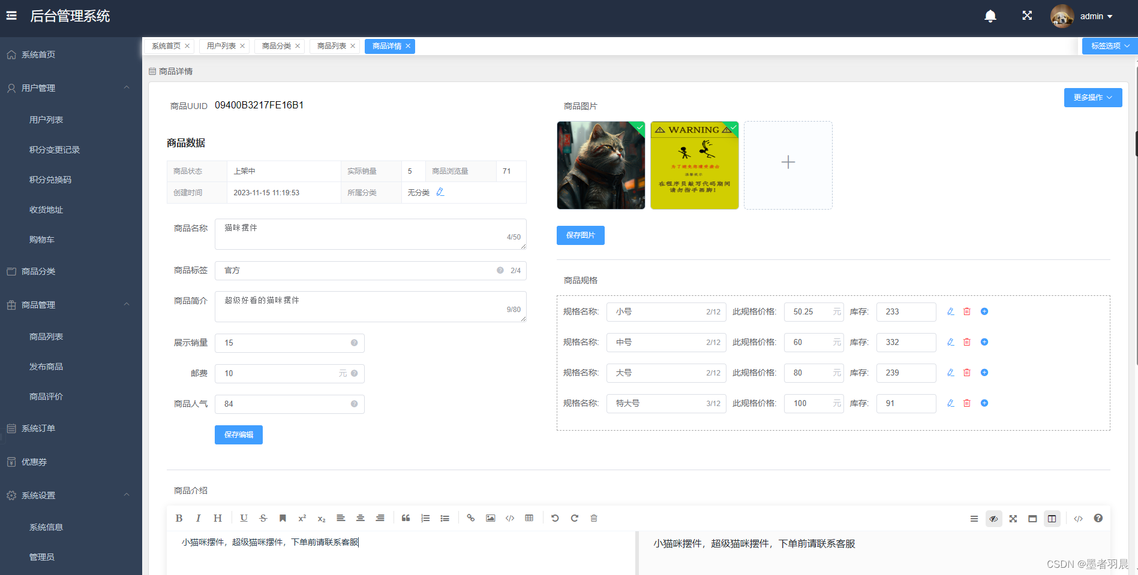Undo last edit in editor
Image resolution: width=1138 pixels, height=575 pixels.
point(555,518)
